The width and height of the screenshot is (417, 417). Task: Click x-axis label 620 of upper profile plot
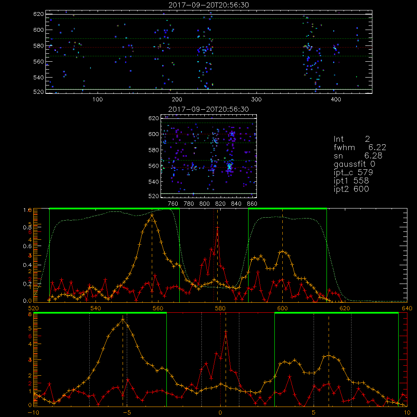(x=345, y=308)
